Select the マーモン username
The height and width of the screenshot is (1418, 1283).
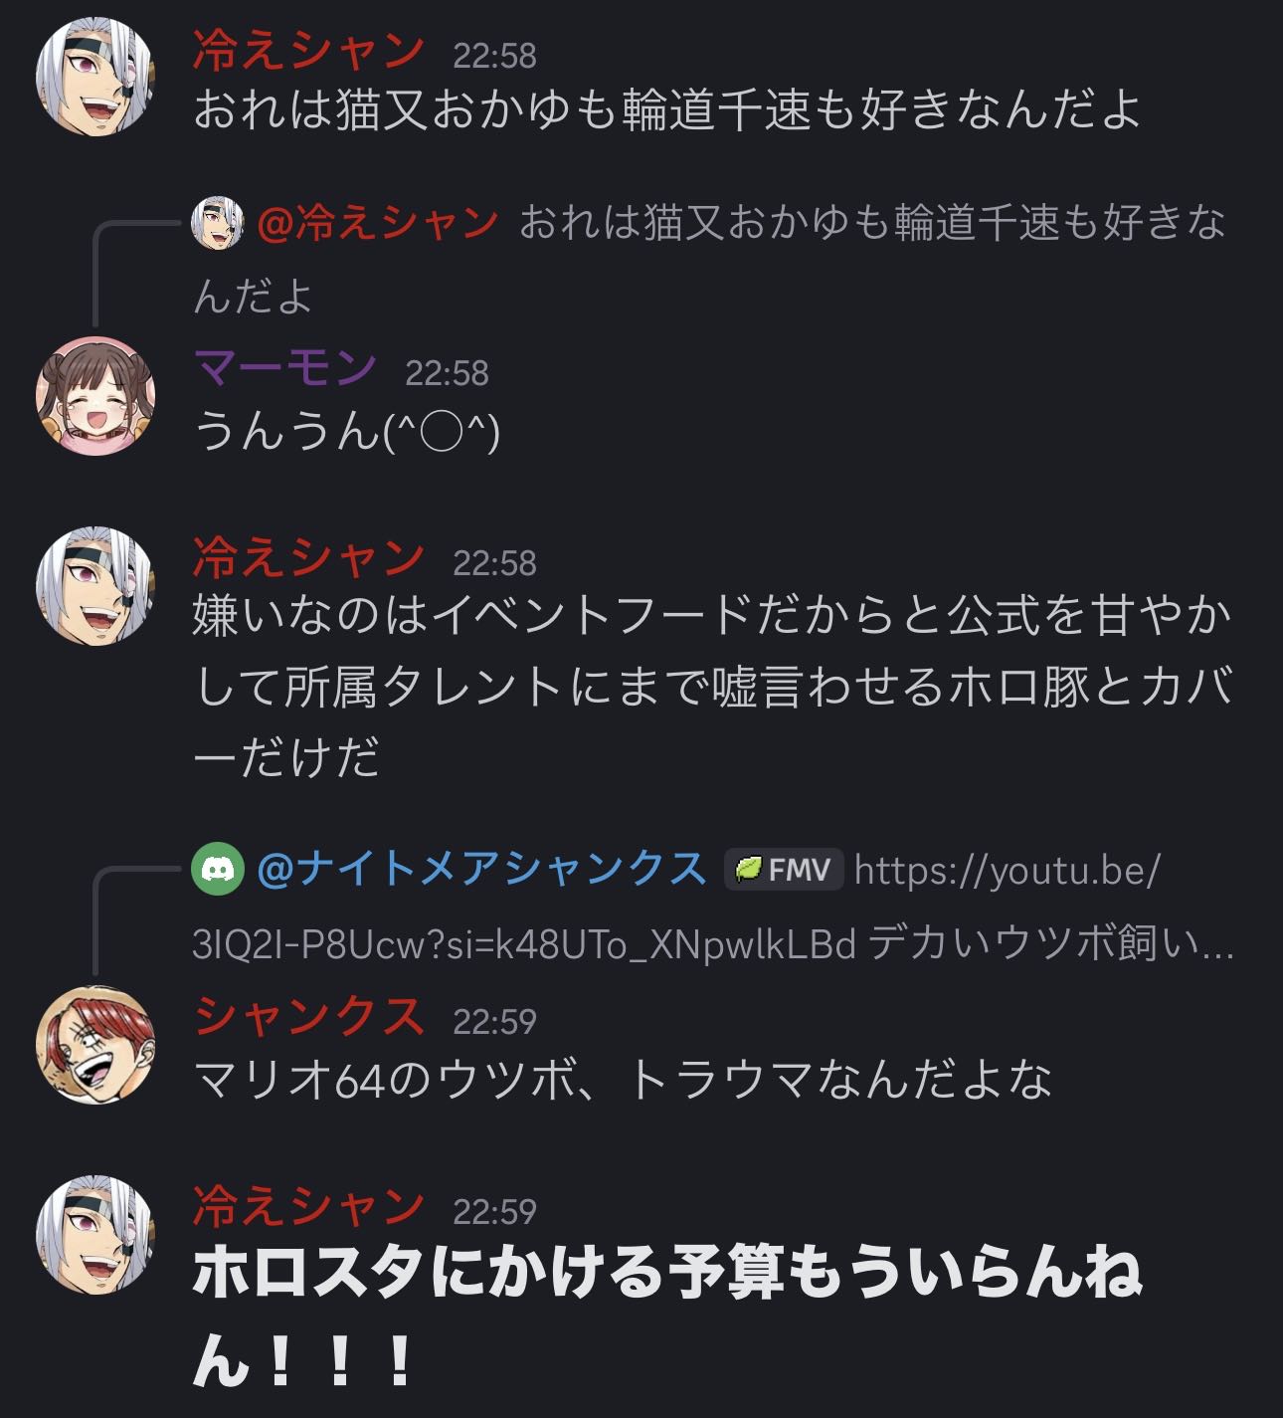[284, 369]
